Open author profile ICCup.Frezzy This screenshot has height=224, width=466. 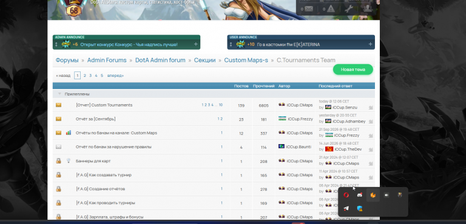click(x=300, y=119)
